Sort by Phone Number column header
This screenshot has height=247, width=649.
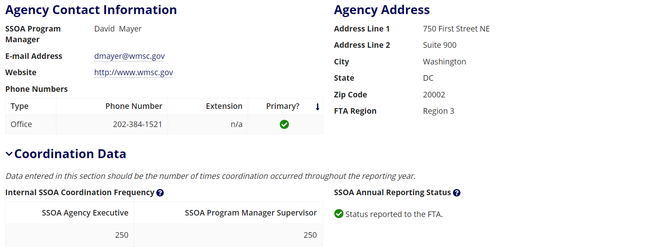[x=134, y=106]
